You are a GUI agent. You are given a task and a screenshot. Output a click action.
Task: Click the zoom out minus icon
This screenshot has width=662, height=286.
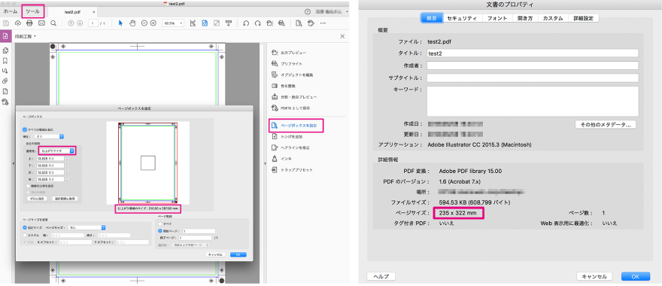click(x=144, y=23)
